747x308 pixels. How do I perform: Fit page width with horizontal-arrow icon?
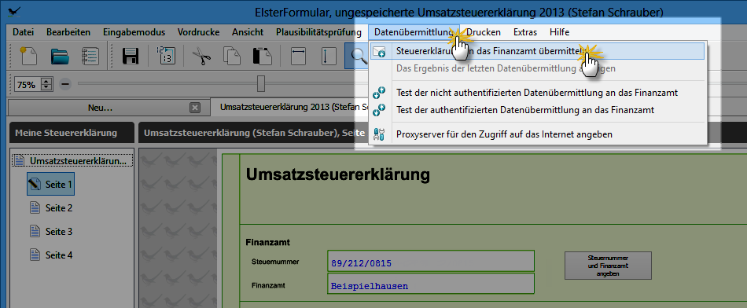click(298, 56)
